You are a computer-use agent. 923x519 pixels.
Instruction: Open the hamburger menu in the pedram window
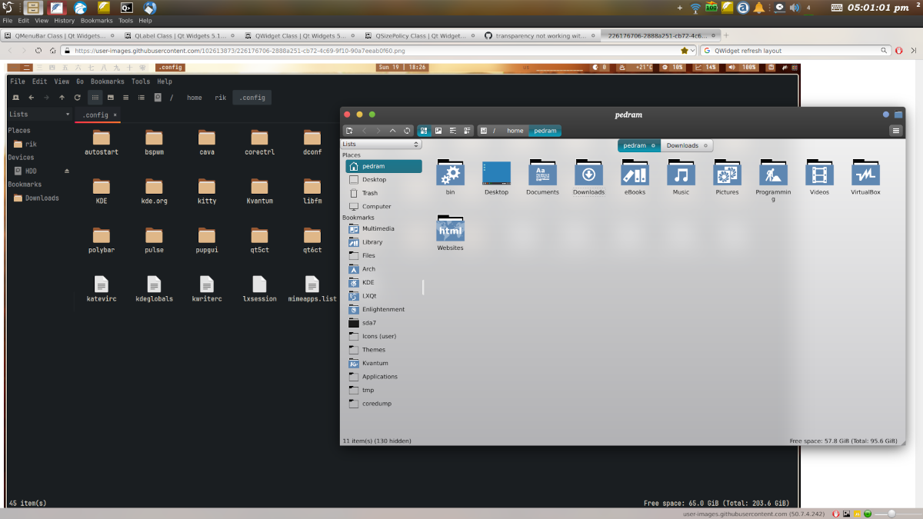click(x=895, y=130)
